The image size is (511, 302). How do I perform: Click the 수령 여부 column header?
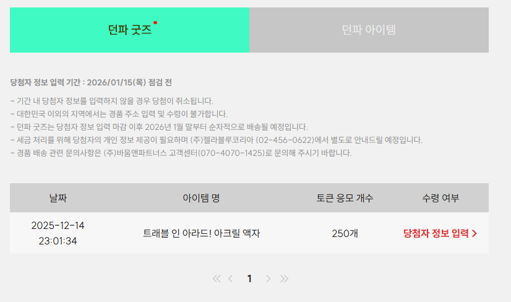[x=440, y=198]
